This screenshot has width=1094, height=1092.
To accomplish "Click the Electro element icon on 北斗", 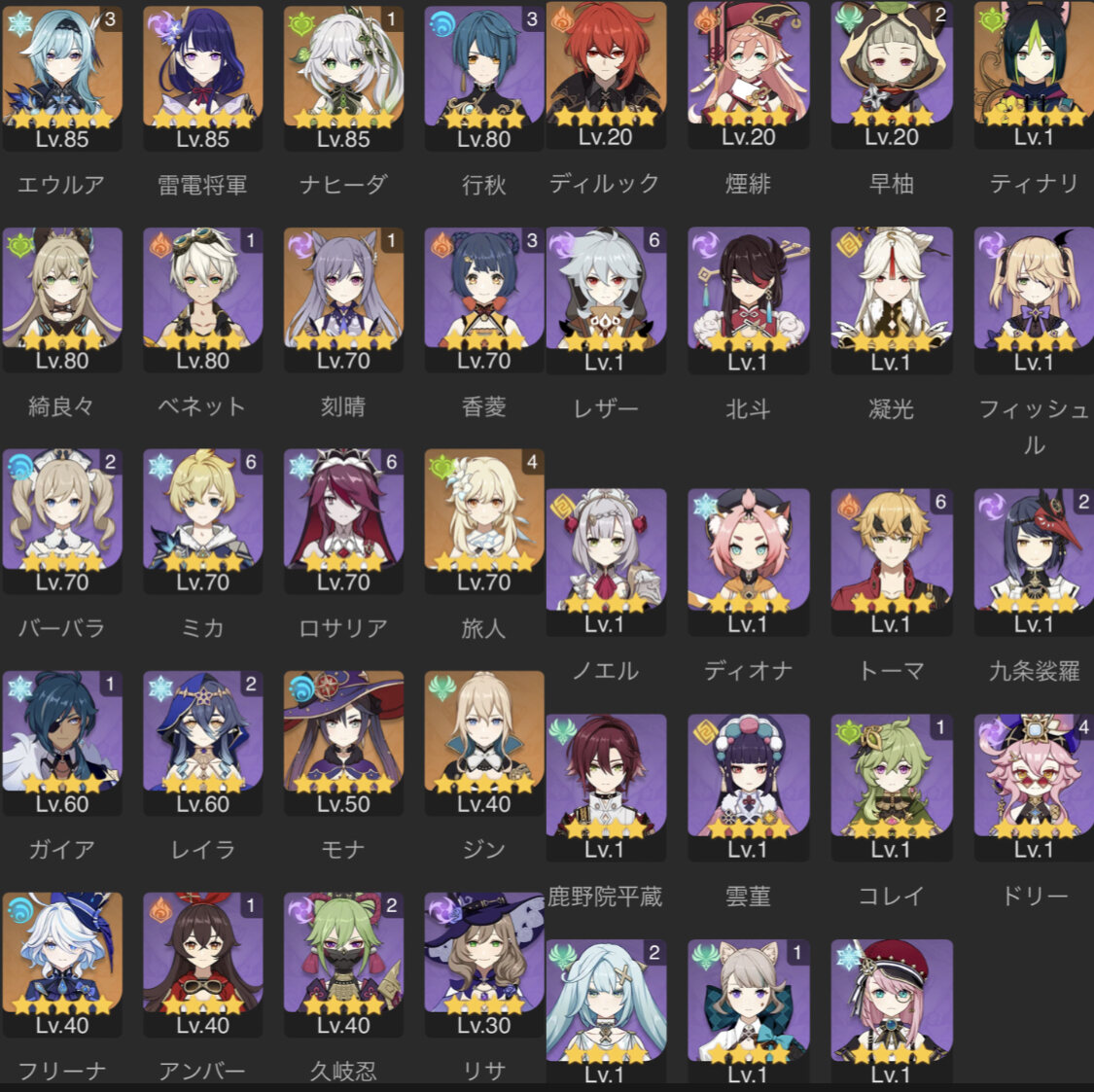I will click(x=704, y=244).
